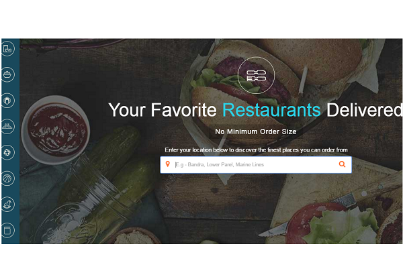Click the Your Favorite headline text

(163, 110)
